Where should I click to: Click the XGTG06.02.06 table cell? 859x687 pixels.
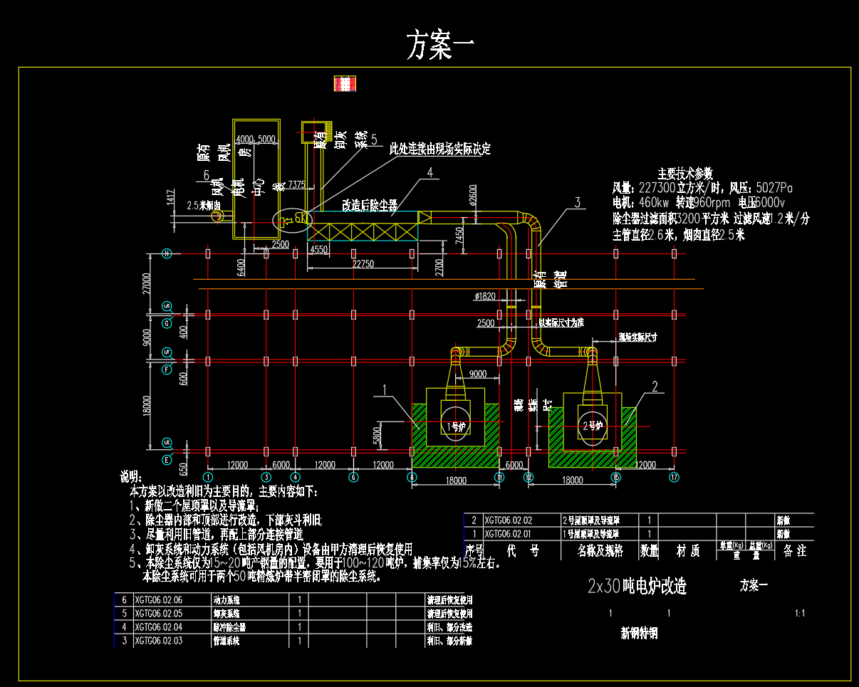pos(158,600)
